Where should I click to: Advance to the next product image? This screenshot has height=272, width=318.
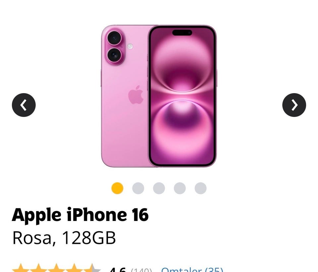[294, 105]
